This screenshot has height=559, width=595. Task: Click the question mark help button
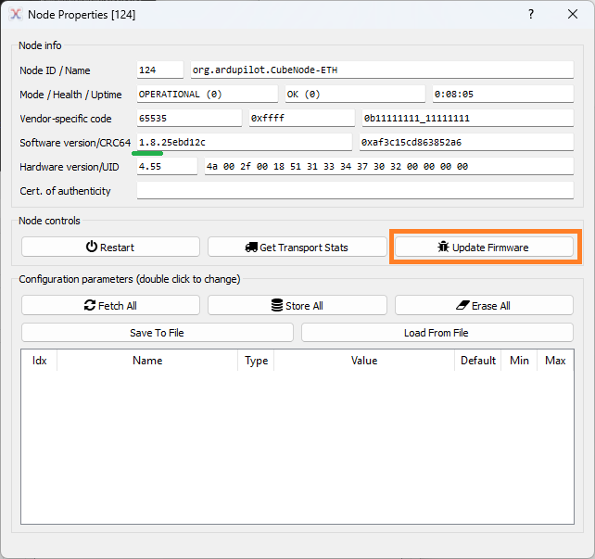pos(531,15)
